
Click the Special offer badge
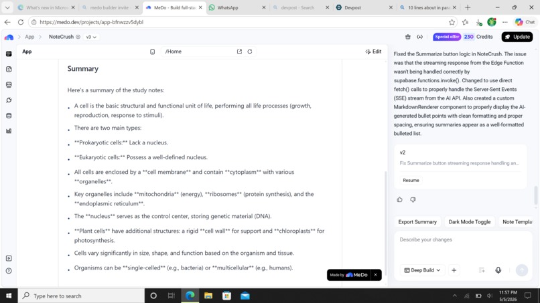point(447,37)
